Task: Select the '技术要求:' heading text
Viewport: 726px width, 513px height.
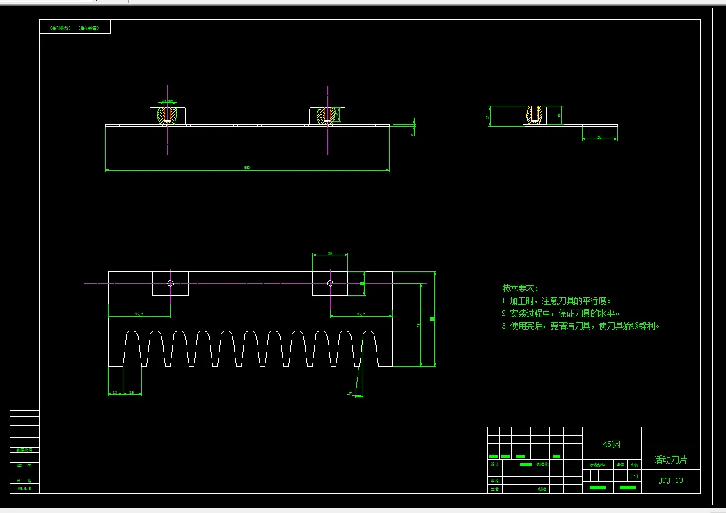Action: click(x=521, y=288)
